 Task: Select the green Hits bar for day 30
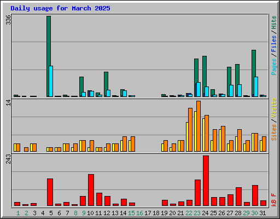[x=254, y=73]
